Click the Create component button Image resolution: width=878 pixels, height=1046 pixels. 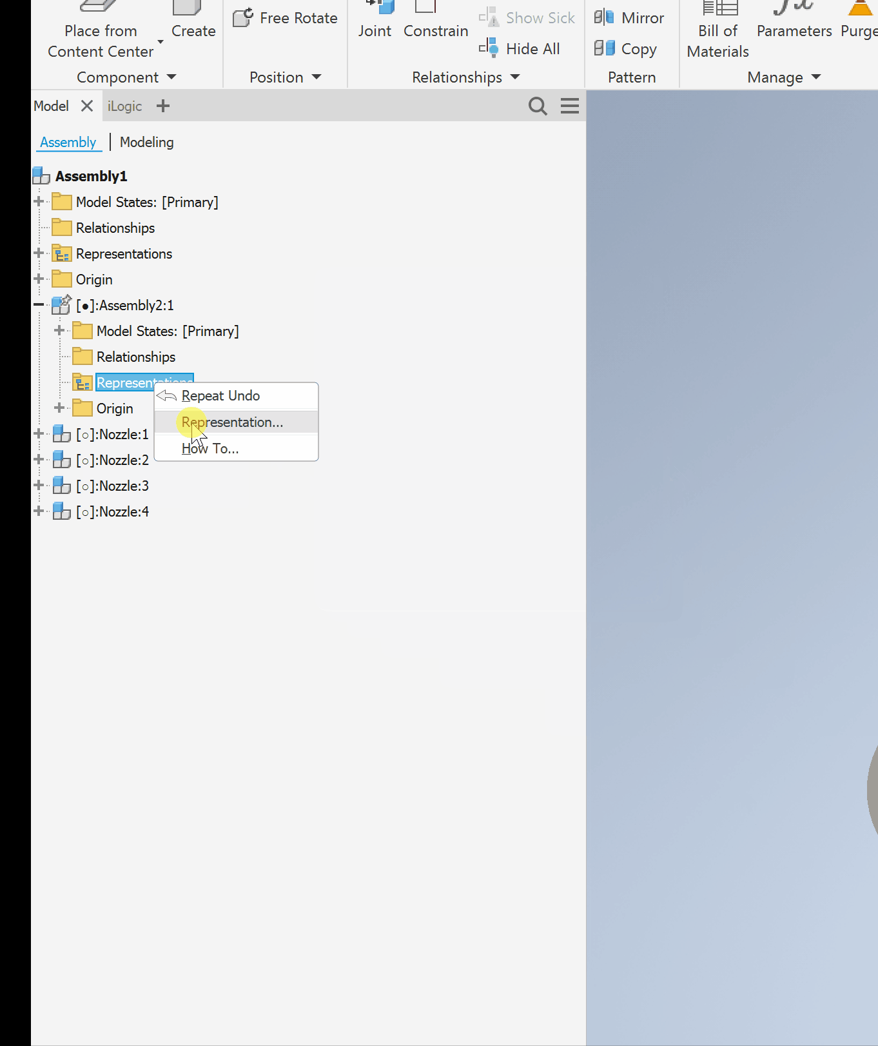coord(193,21)
